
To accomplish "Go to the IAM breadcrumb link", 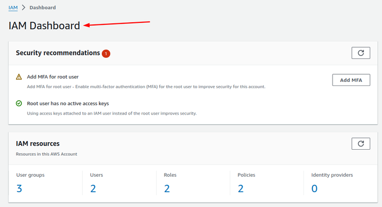I will [x=13, y=7].
